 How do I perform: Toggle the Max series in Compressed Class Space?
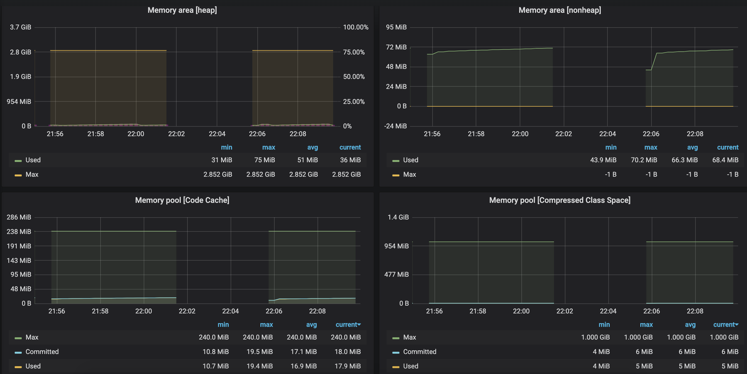pos(409,337)
